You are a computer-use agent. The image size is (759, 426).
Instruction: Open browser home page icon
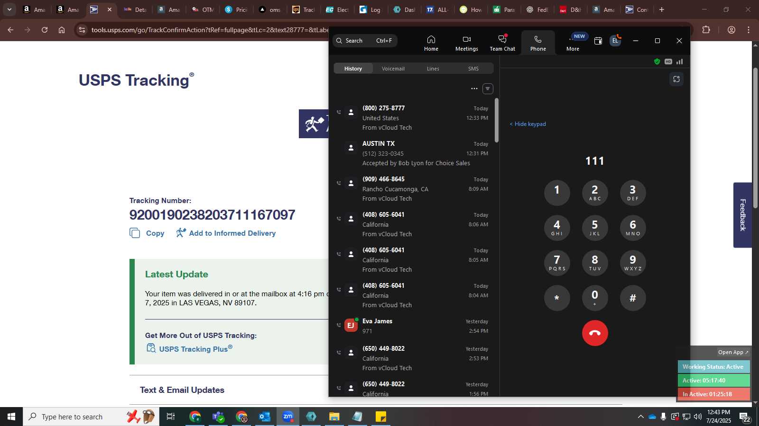pyautogui.click(x=62, y=30)
